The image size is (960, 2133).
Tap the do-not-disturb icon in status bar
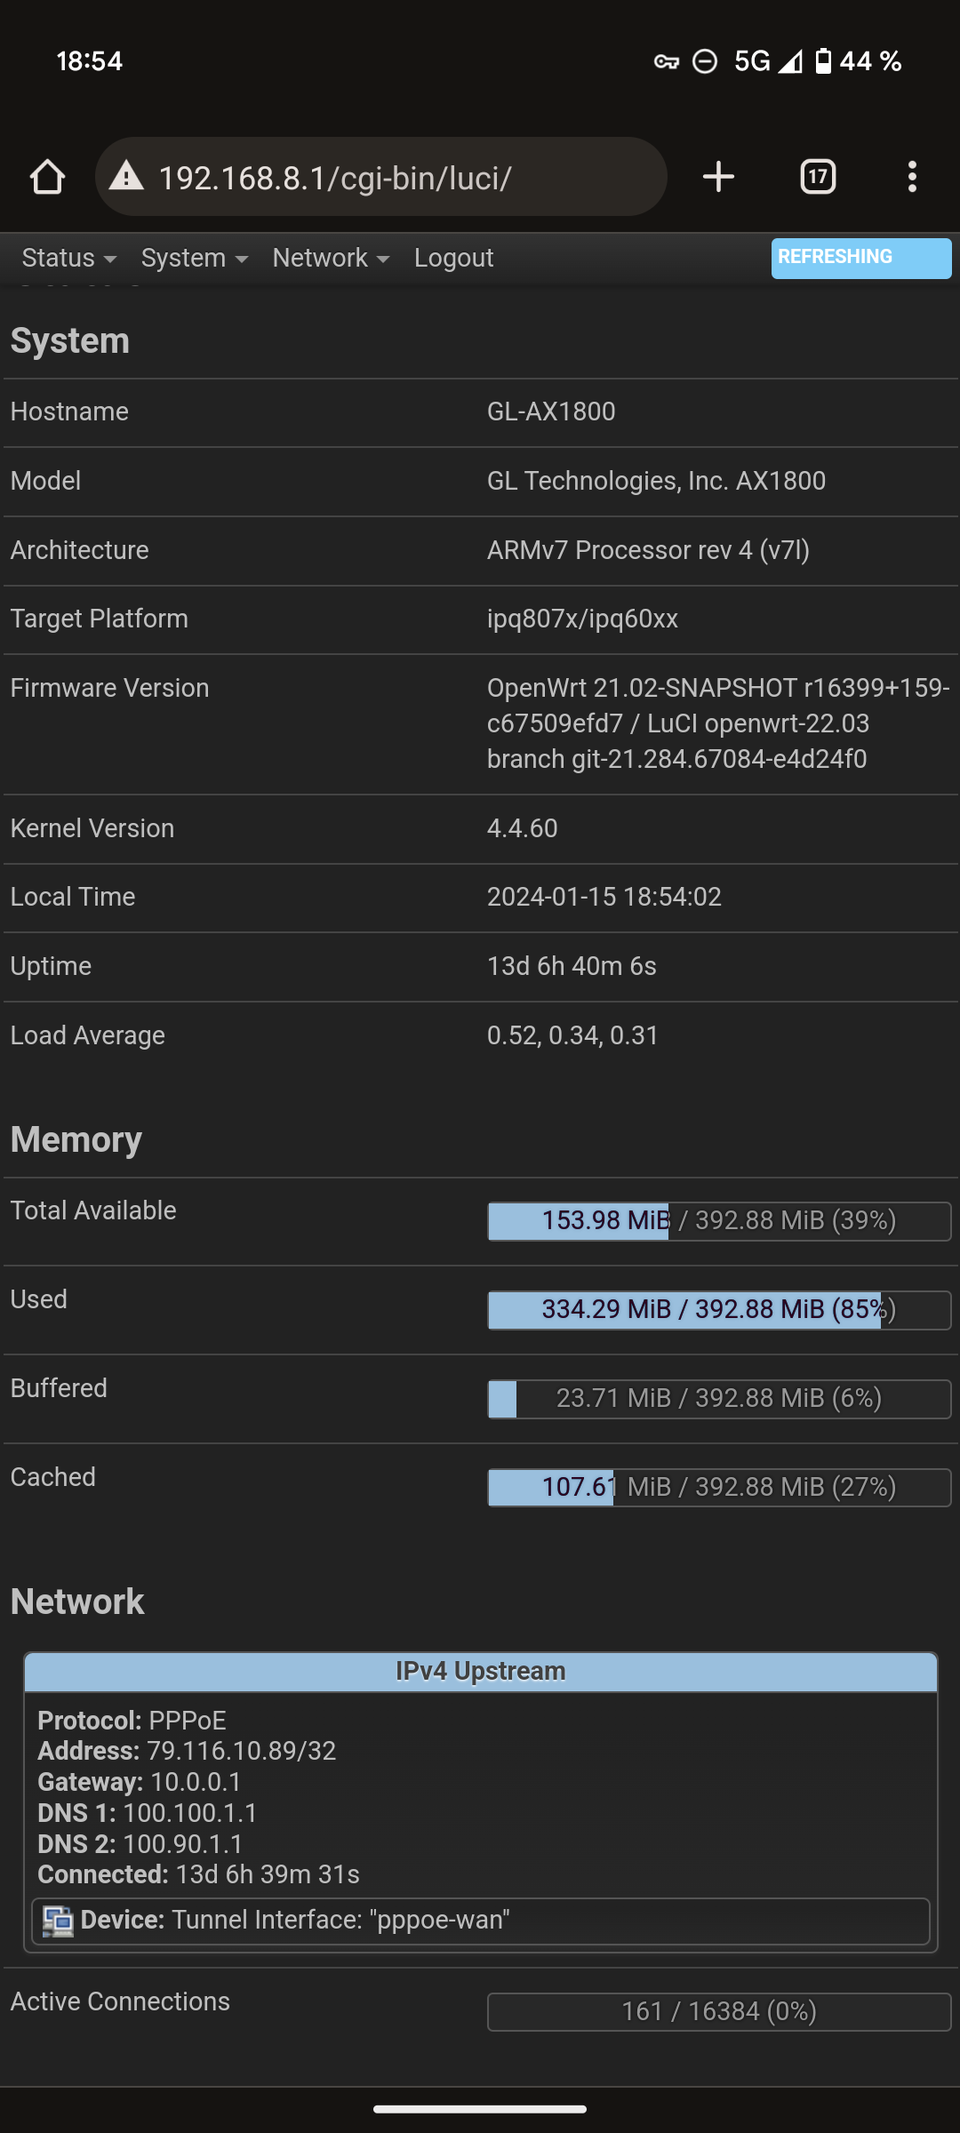[705, 61]
